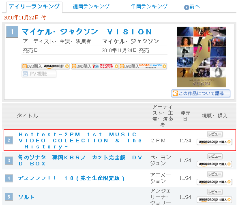
Task: Click レビュー button for the 2PM row
Action: click(215, 134)
